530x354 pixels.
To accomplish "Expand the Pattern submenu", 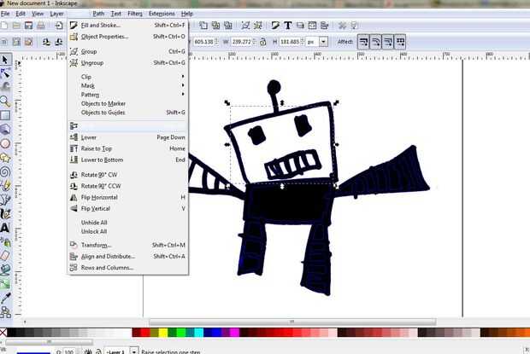I will click(127, 95).
